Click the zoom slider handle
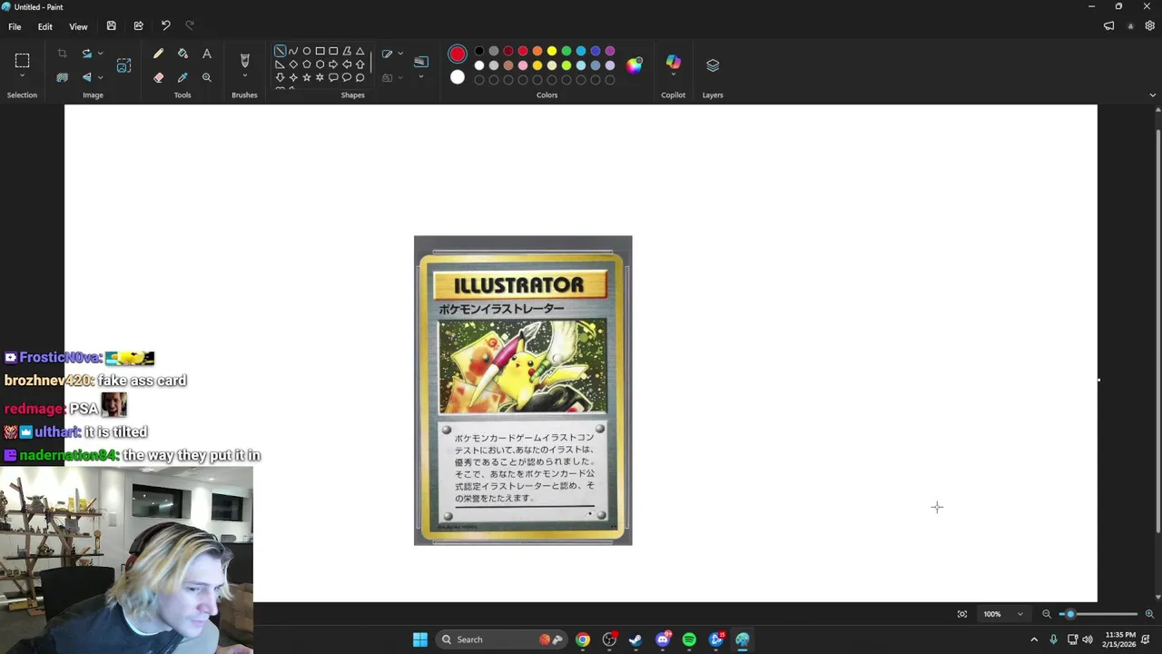1162x654 pixels. (x=1070, y=614)
